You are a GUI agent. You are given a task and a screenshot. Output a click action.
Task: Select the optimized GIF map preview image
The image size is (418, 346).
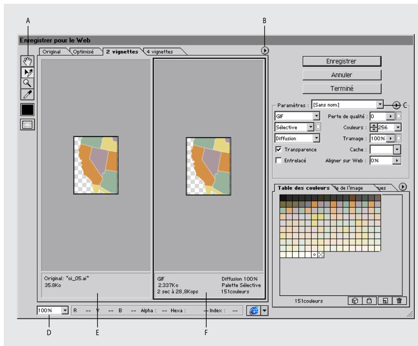[209, 166]
